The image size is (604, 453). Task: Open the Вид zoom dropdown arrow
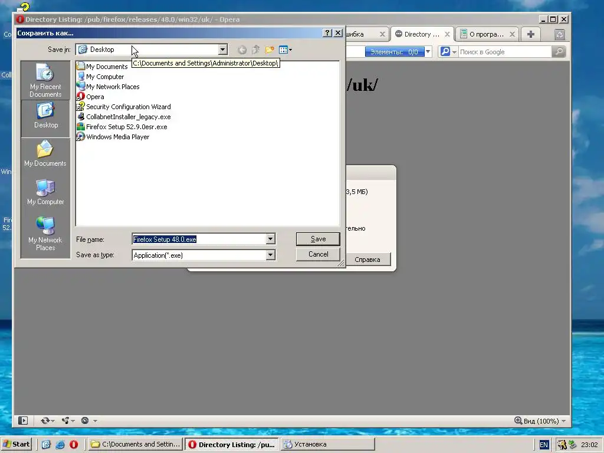point(563,421)
